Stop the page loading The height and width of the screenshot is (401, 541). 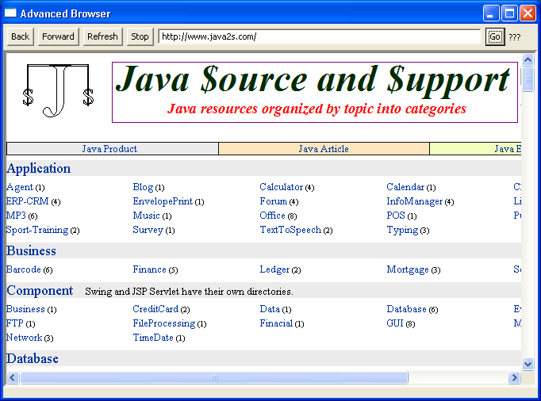coord(140,36)
